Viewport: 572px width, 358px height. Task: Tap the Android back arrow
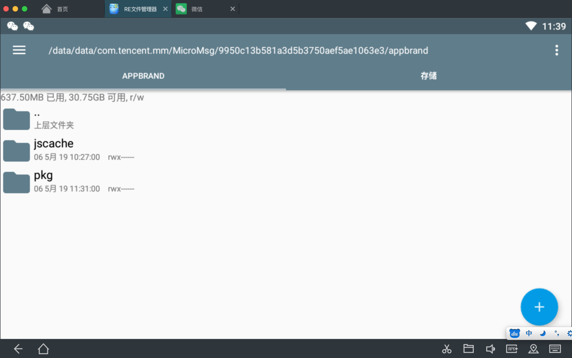coord(18,349)
